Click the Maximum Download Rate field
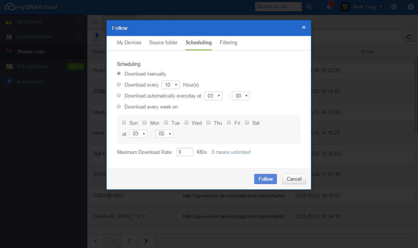418x248 pixels. (185, 152)
